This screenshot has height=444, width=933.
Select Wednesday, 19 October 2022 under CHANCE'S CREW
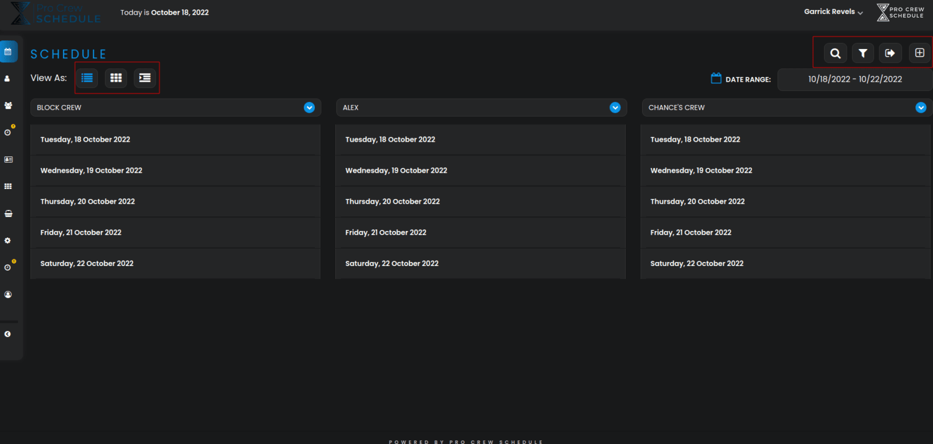[x=785, y=170]
